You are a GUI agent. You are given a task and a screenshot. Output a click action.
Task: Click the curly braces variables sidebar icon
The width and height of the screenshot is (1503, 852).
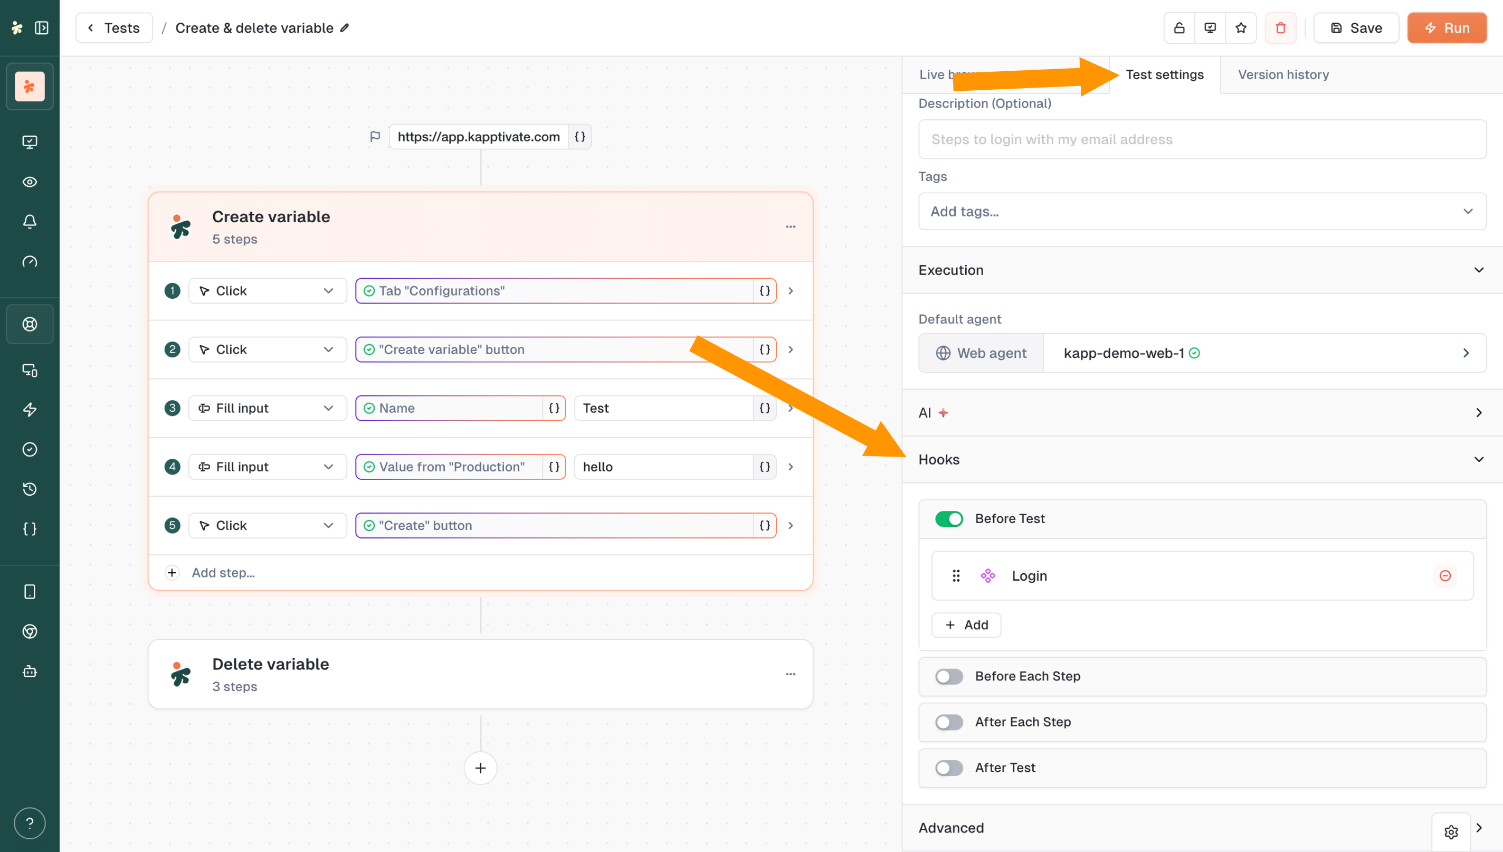click(30, 529)
